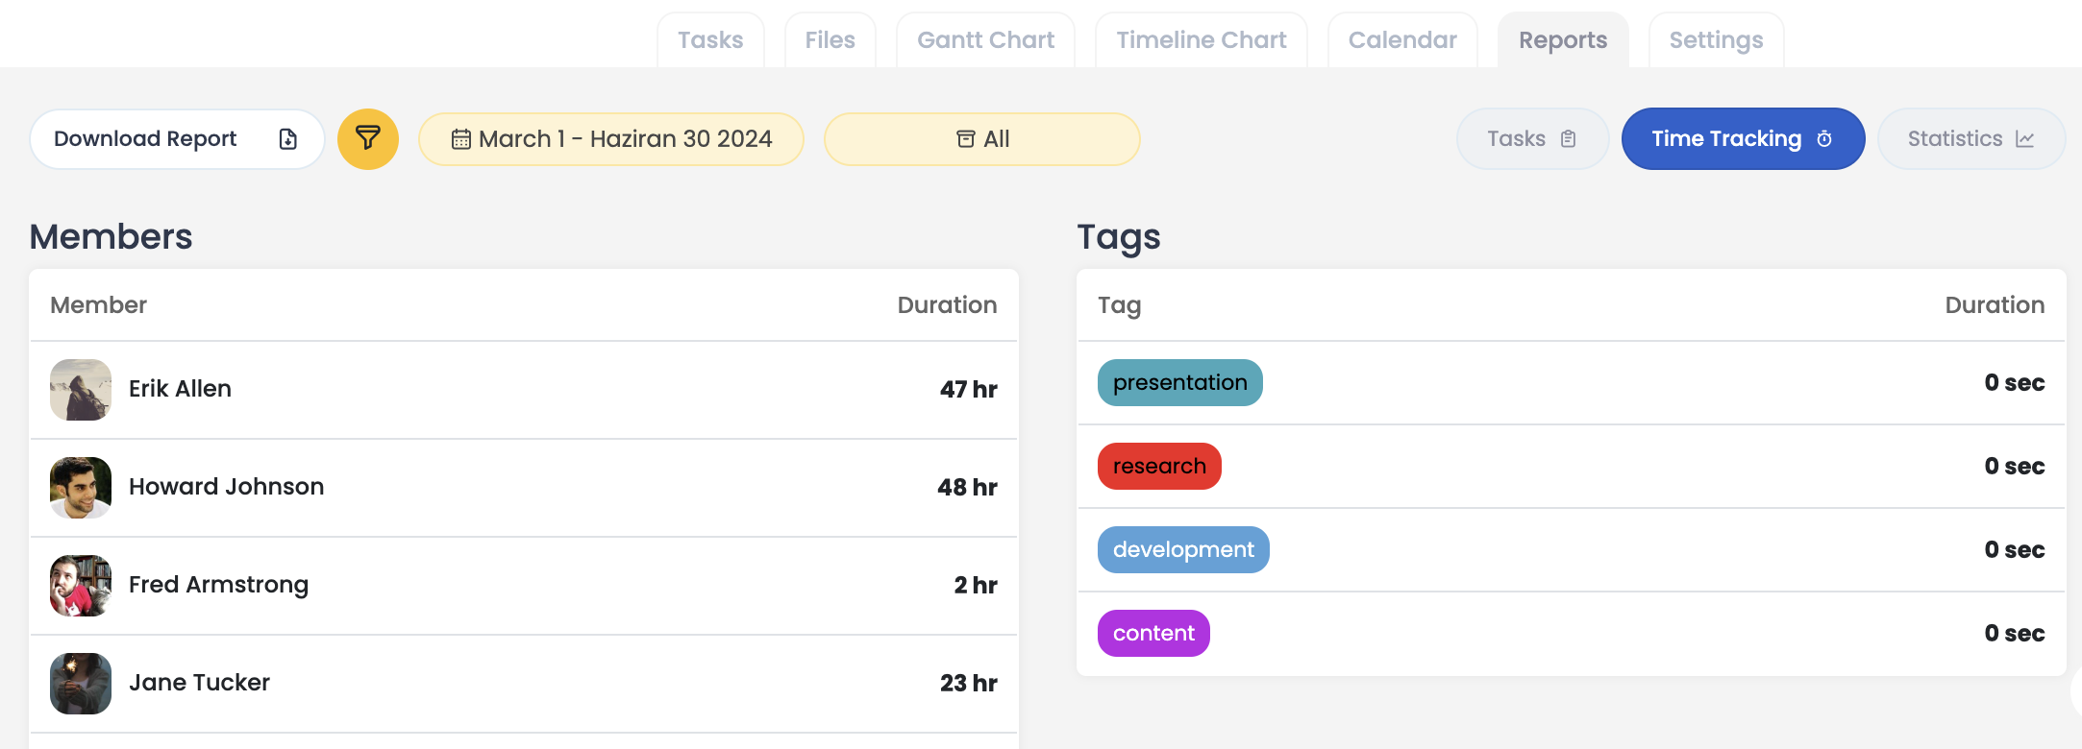The height and width of the screenshot is (749, 2082).
Task: Switch to the Gantt Chart tab
Action: [985, 40]
